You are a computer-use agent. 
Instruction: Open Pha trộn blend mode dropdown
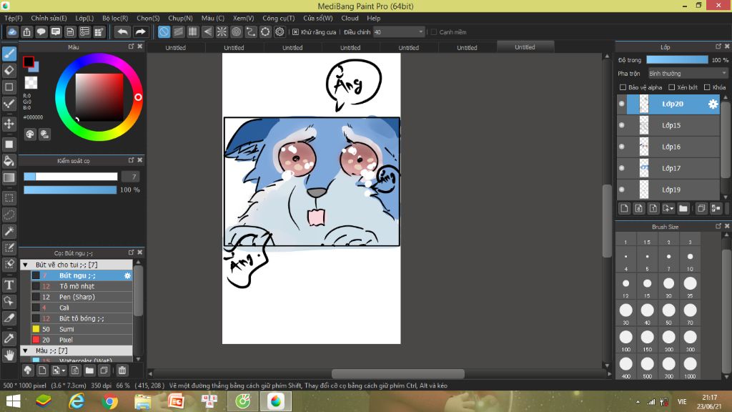pyautogui.click(x=688, y=74)
